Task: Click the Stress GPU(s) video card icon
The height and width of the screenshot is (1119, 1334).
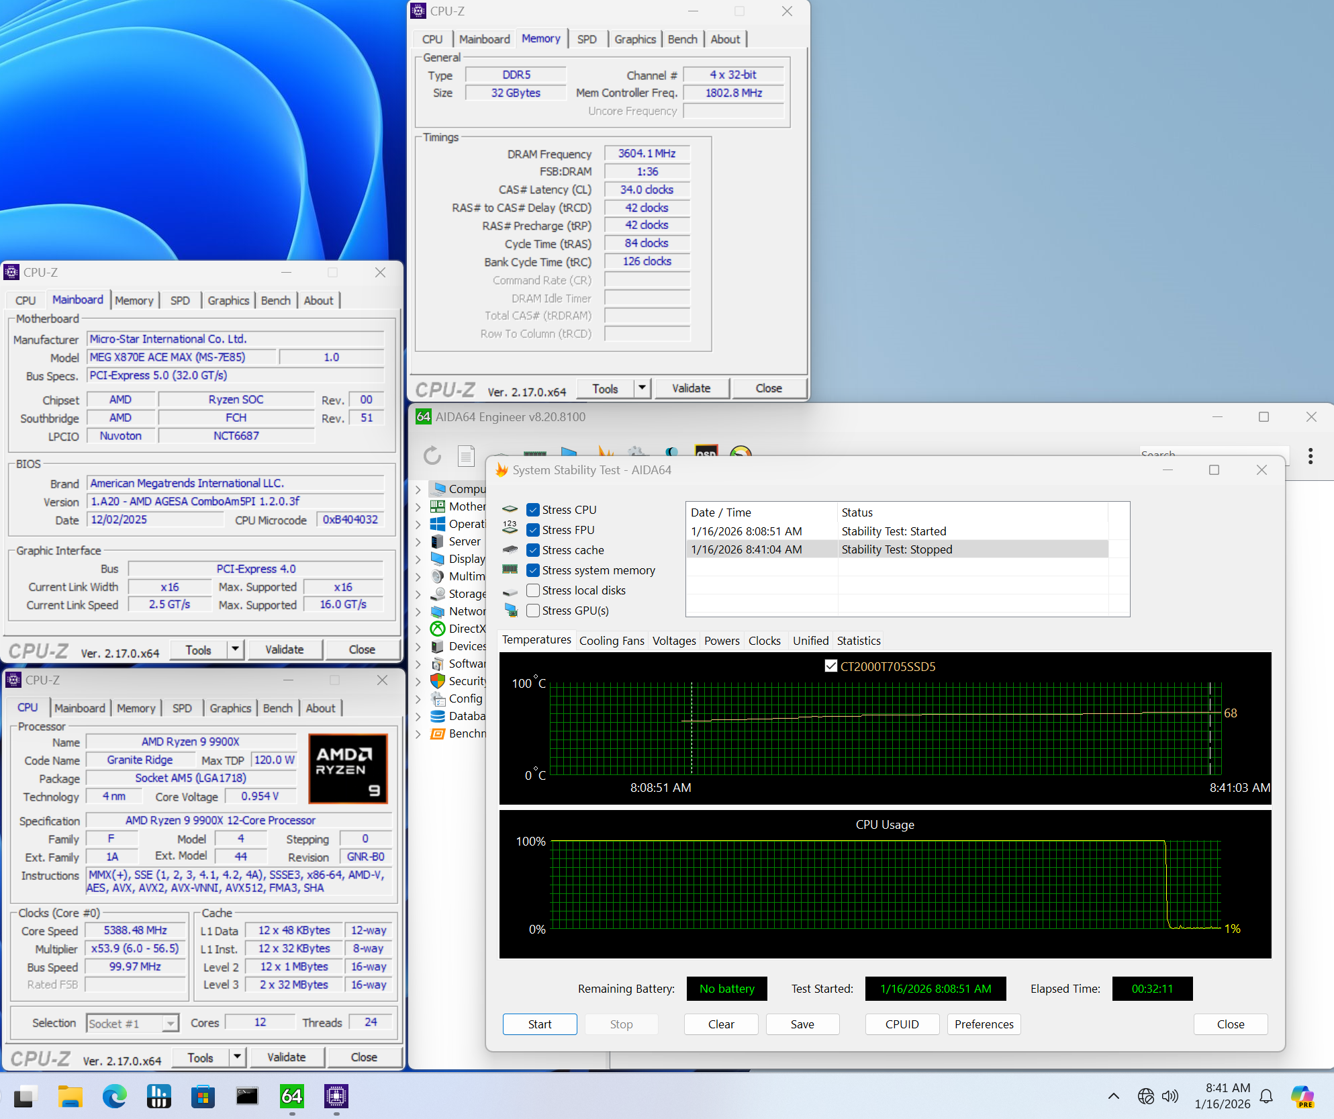Action: 511,611
